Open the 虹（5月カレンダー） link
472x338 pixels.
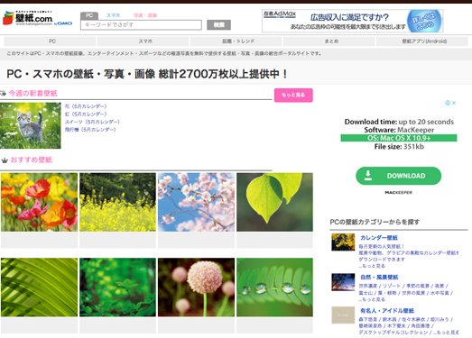pyautogui.click(x=86, y=114)
